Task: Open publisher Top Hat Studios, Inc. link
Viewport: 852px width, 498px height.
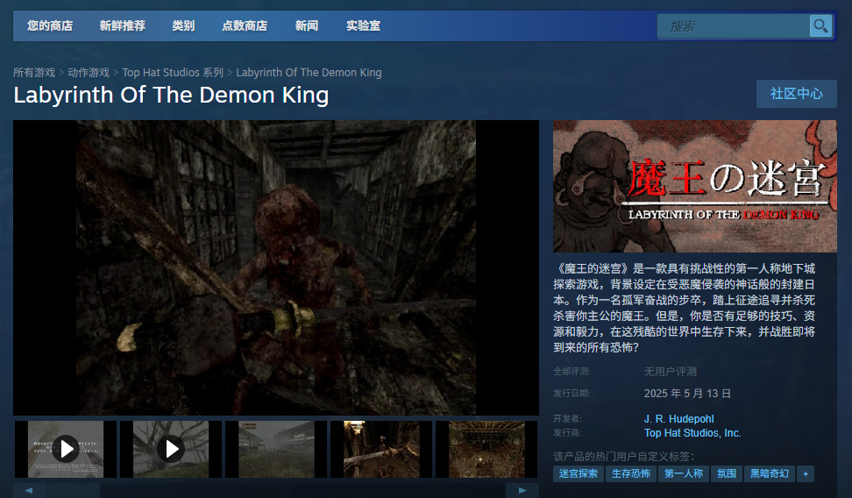Action: [692, 433]
